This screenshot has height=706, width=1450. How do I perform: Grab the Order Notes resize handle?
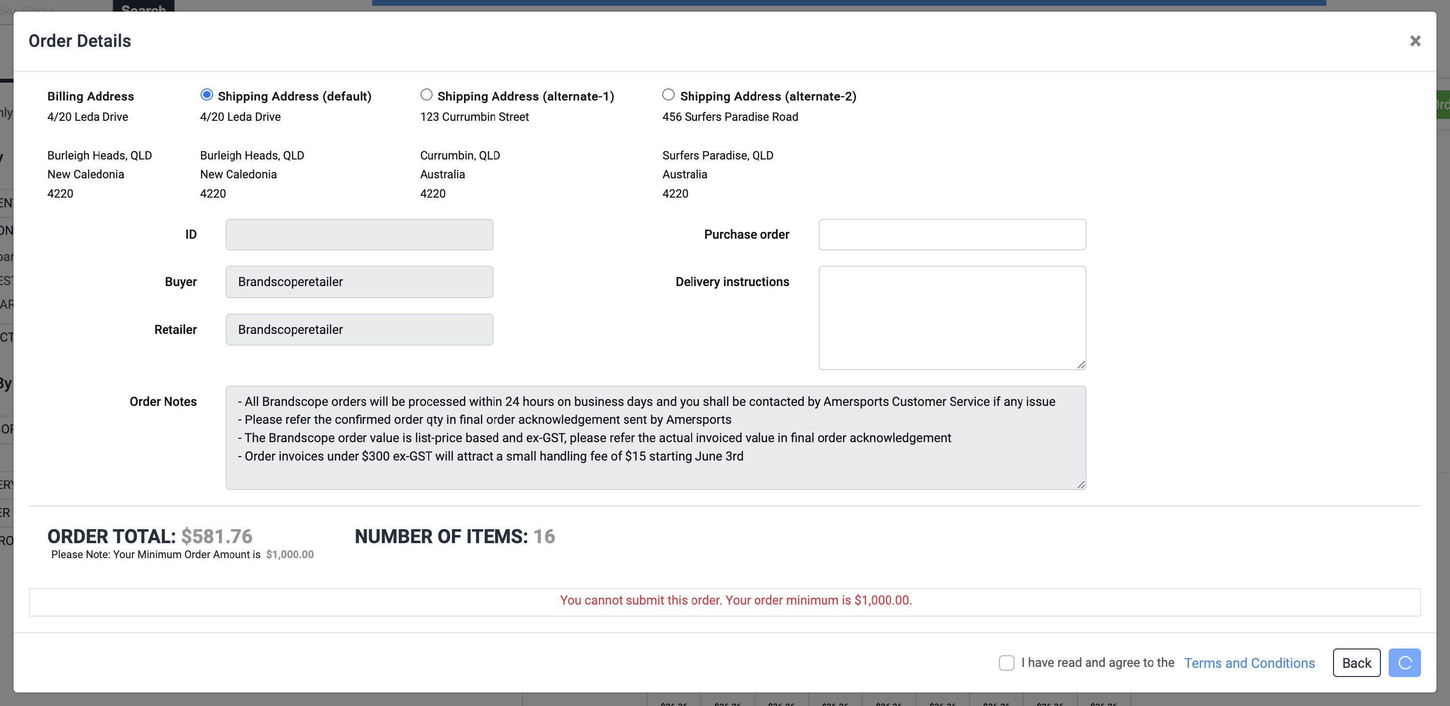pos(1081,484)
